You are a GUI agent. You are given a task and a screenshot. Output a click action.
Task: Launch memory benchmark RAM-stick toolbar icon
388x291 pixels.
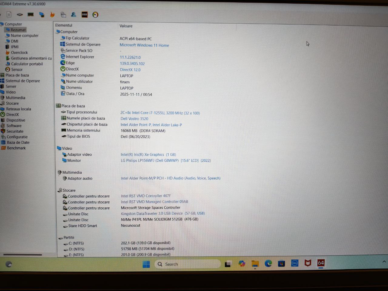pyautogui.click(x=31, y=14)
